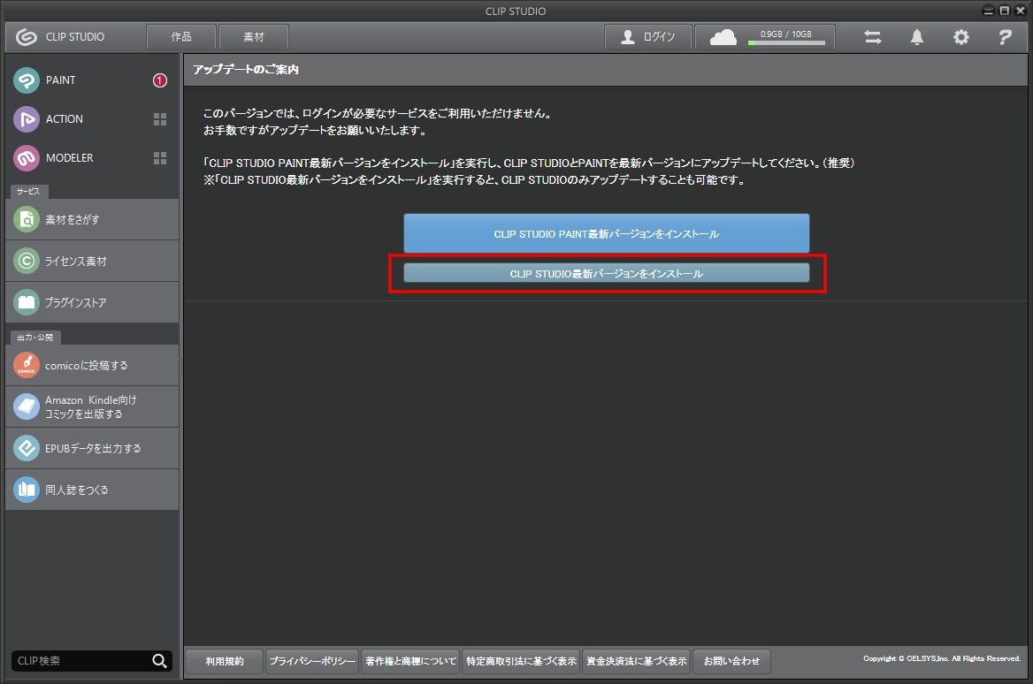Click the sidebar splitter grip handle
This screenshot has width=1033, height=684.
pyautogui.click(x=181, y=366)
